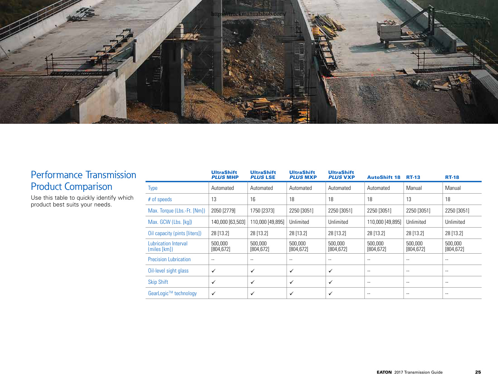Click the 'Skip Shift' row label
The width and height of the screenshot is (498, 385).
coord(158,282)
